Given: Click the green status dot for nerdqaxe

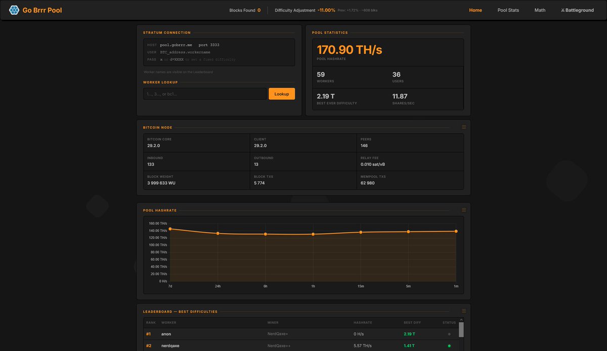Looking at the screenshot, I should click(449, 346).
